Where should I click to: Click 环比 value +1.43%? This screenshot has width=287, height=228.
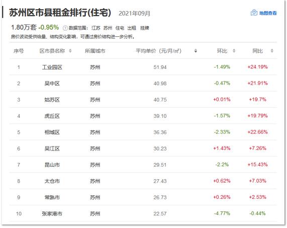222,148
